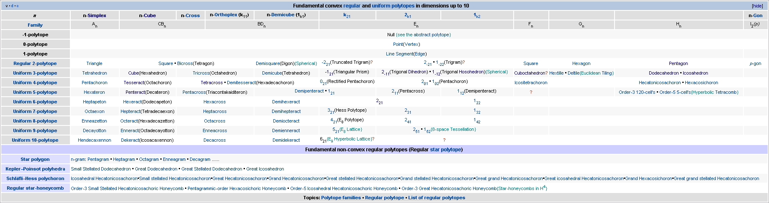Screen dimensions: 769x203
Task: Open the Kepler–Poinsot polyhedra row link
Action: (35, 169)
